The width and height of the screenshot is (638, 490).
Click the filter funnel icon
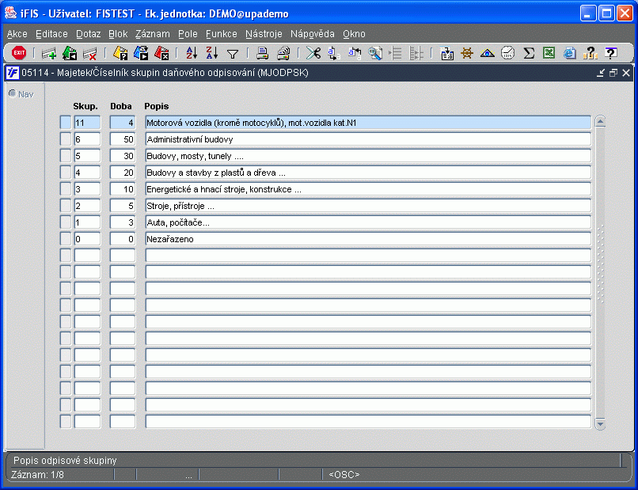233,54
